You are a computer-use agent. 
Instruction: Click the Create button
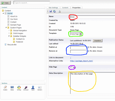point(6,3)
